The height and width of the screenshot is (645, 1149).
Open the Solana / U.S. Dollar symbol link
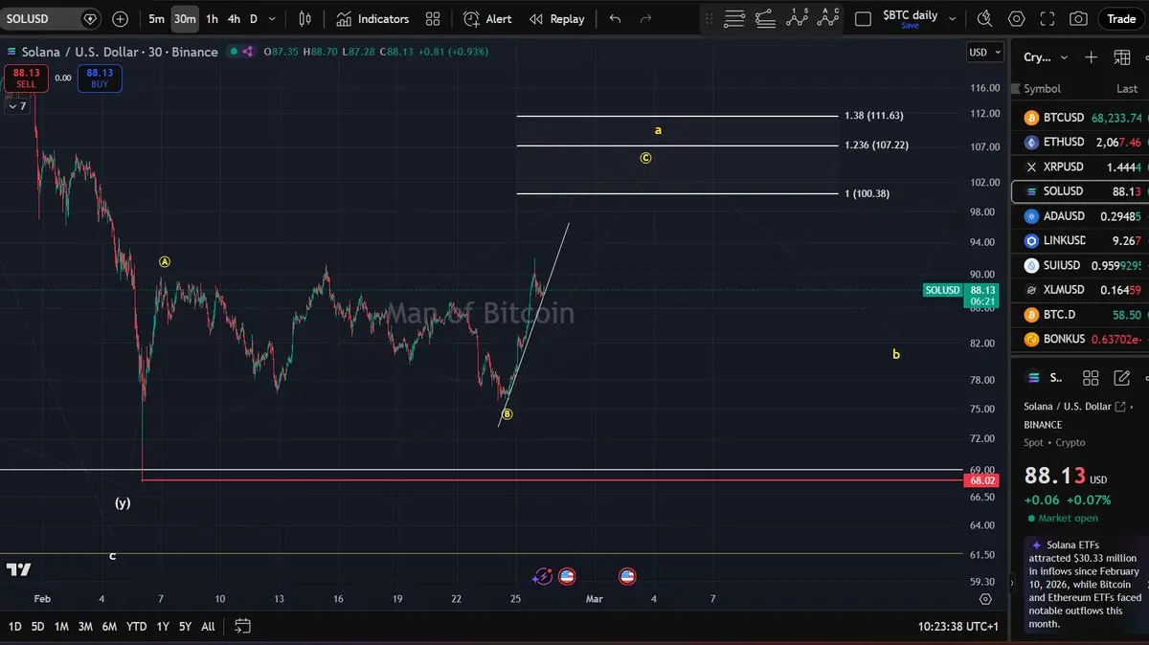[1074, 407]
